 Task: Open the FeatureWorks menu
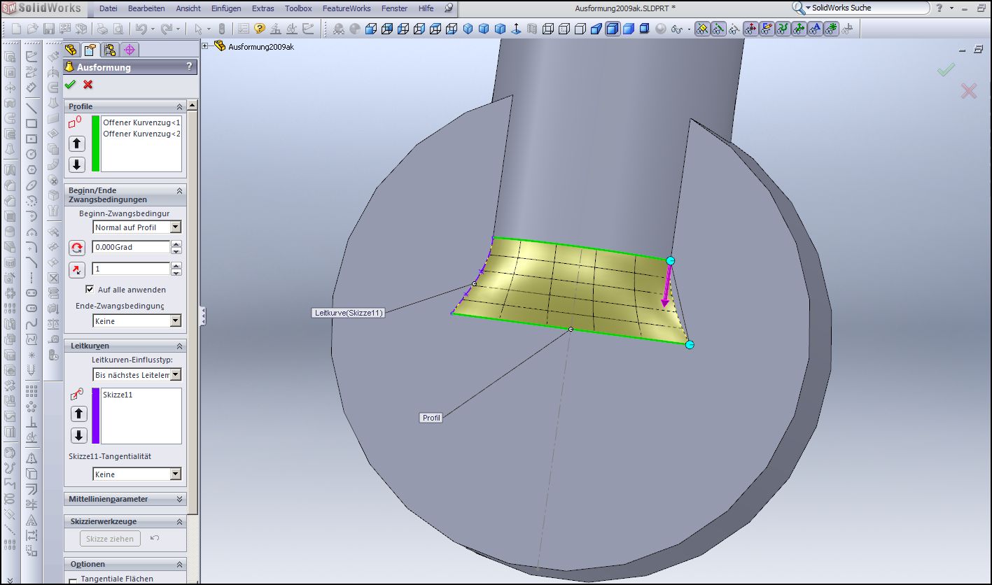tap(347, 8)
